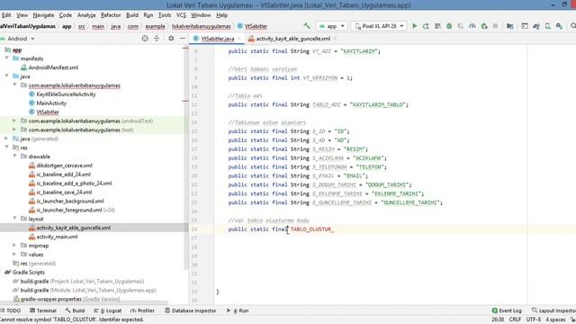Click the CRLF line separator in status bar
This screenshot has width=576, height=324.
pos(515,319)
